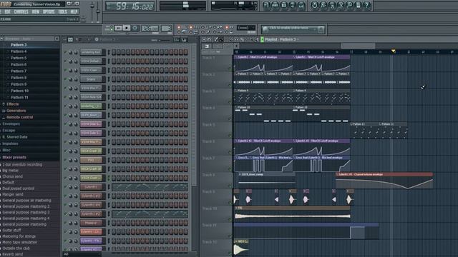This screenshot has height=257, width=458.
Task: Click the 59:16:022 time display
Action: (130, 6)
